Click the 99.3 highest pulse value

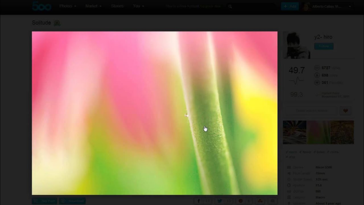(x=296, y=95)
